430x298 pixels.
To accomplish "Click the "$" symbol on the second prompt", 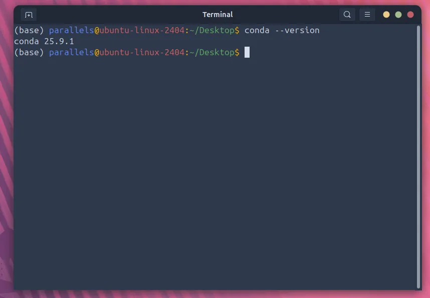I will 238,52.
